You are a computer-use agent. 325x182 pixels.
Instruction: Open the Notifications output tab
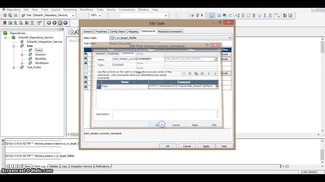[102, 166]
